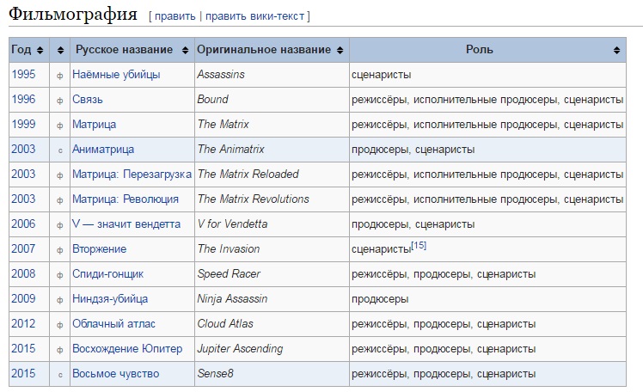The image size is (643, 392).
Task: Select role text in Наёмные убийцы row
Action: (381, 75)
